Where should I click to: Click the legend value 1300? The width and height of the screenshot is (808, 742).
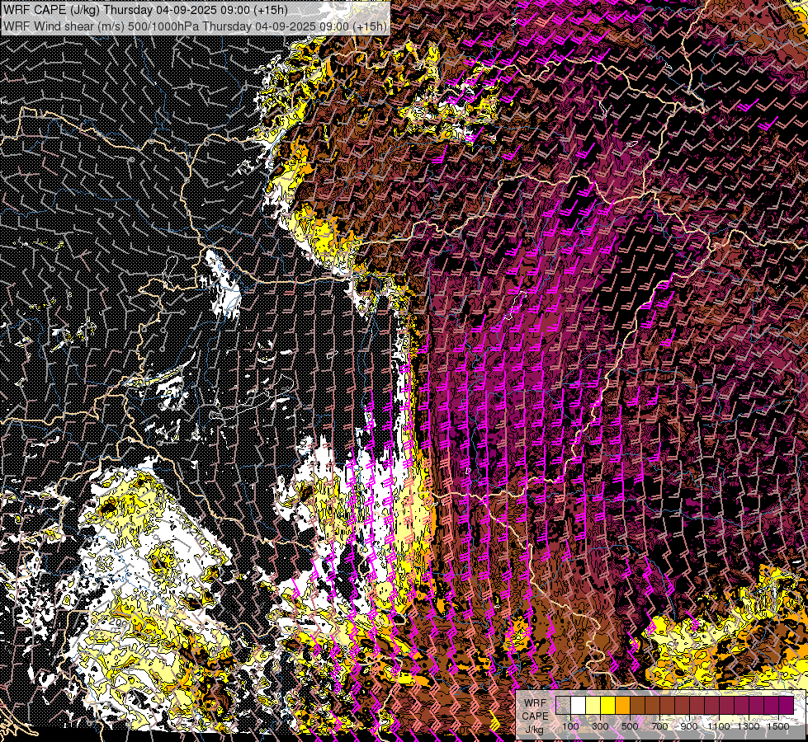749,726
